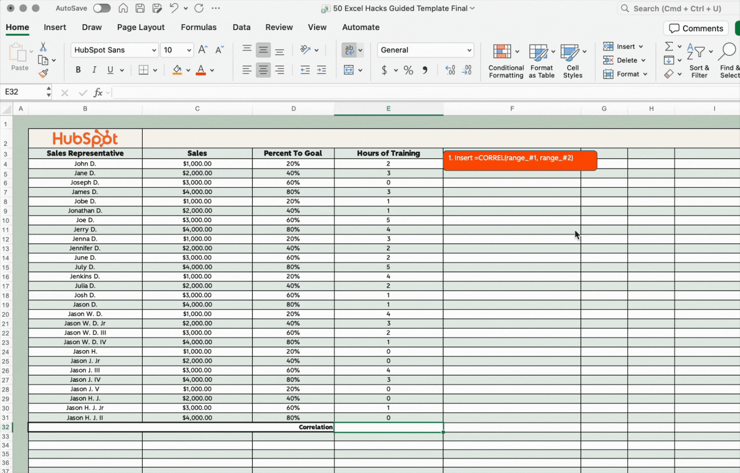Click the Format Painter brush icon

(x=43, y=74)
